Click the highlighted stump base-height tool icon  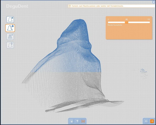click(x=10, y=28)
